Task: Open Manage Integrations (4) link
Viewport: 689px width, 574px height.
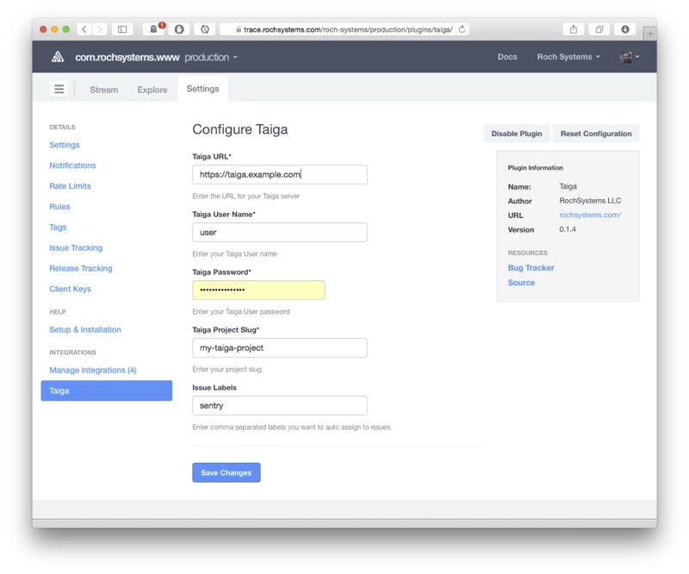Action: [x=93, y=371]
